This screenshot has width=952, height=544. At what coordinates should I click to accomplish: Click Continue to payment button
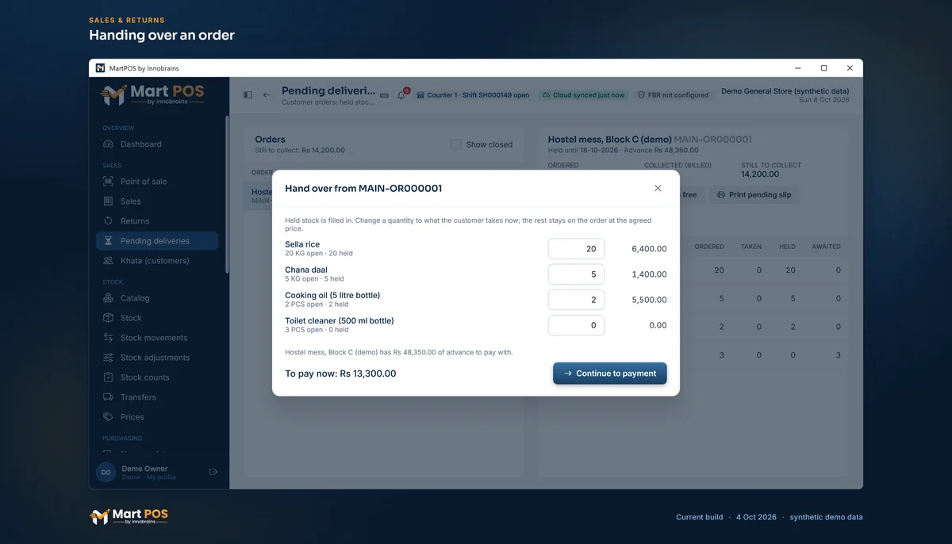pyautogui.click(x=610, y=374)
